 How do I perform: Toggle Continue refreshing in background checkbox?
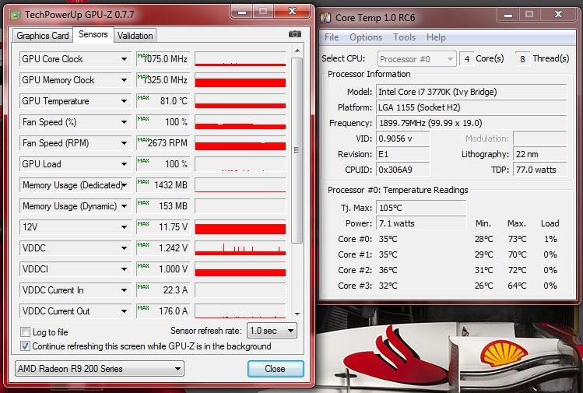click(x=25, y=346)
